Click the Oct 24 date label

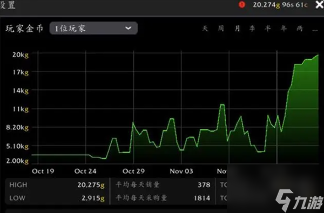click(85, 171)
